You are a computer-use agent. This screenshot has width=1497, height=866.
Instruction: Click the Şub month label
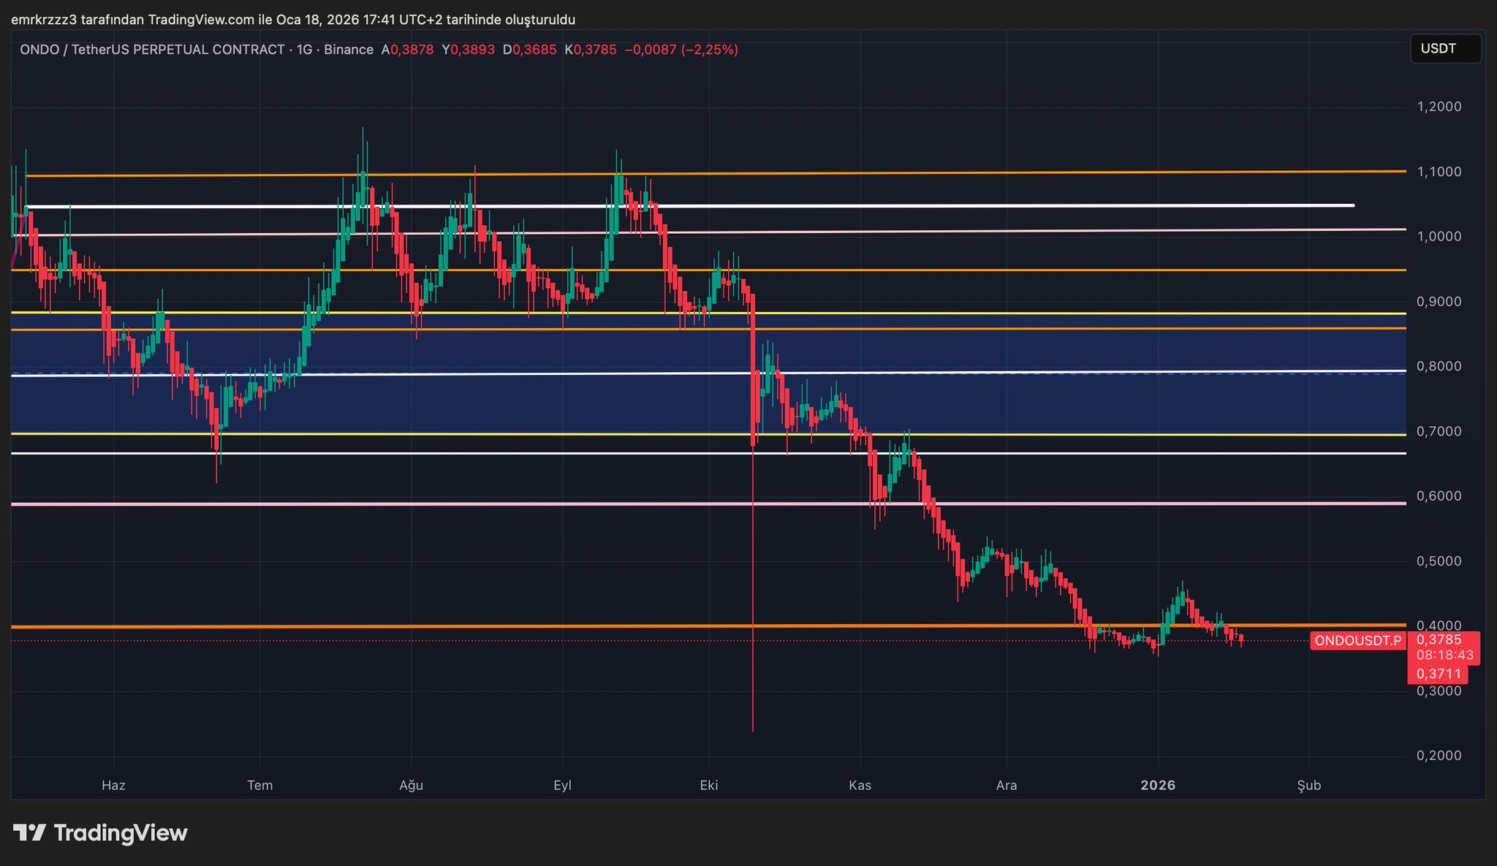pyautogui.click(x=1308, y=786)
